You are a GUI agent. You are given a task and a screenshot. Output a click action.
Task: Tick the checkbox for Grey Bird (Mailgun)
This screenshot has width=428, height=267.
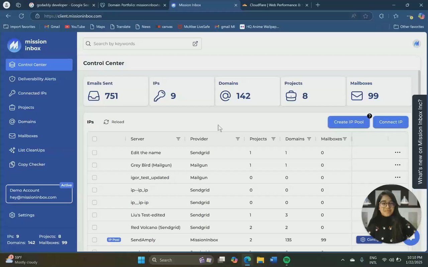point(94,165)
